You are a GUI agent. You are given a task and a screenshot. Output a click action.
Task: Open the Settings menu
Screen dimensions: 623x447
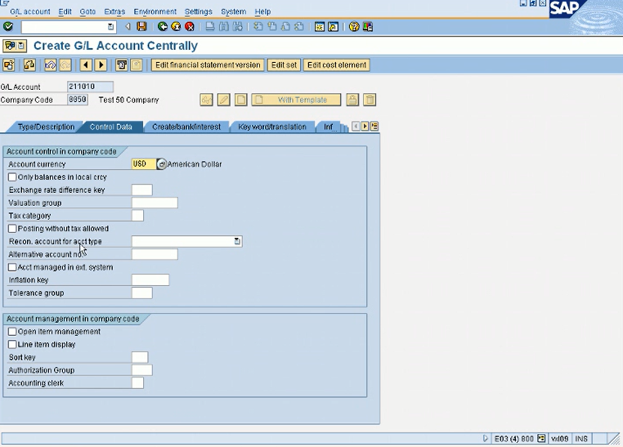pyautogui.click(x=198, y=11)
